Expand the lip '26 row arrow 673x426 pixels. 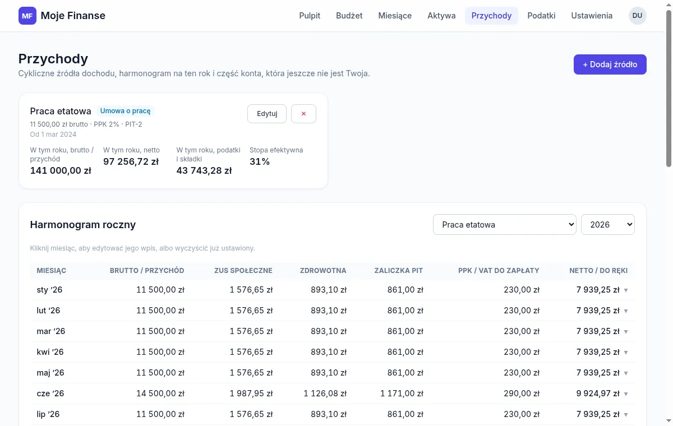[x=626, y=415]
